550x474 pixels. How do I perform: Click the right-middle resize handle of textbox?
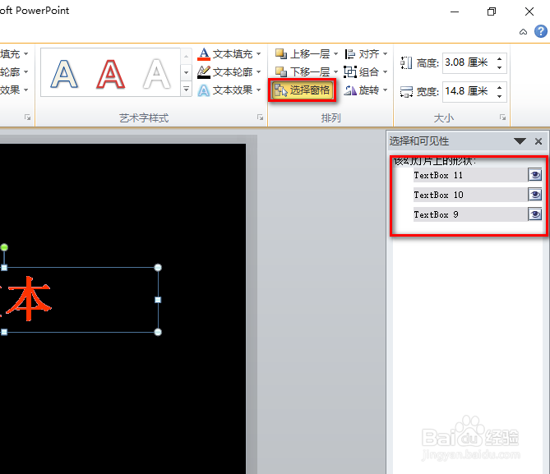(158, 300)
